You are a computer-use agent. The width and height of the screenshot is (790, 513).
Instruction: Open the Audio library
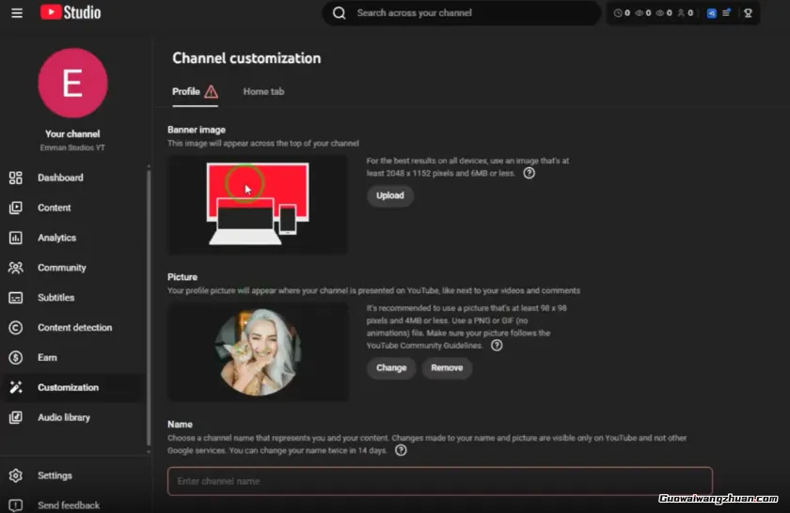tap(63, 417)
